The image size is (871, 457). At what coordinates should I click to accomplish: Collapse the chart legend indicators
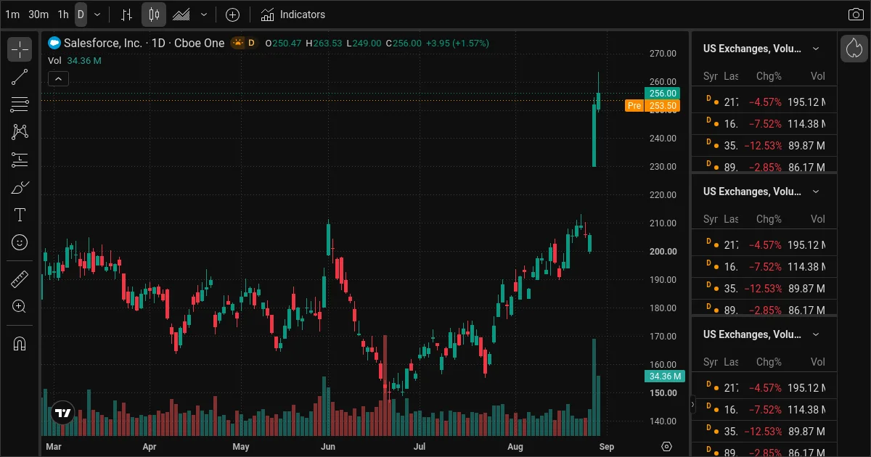pos(59,79)
